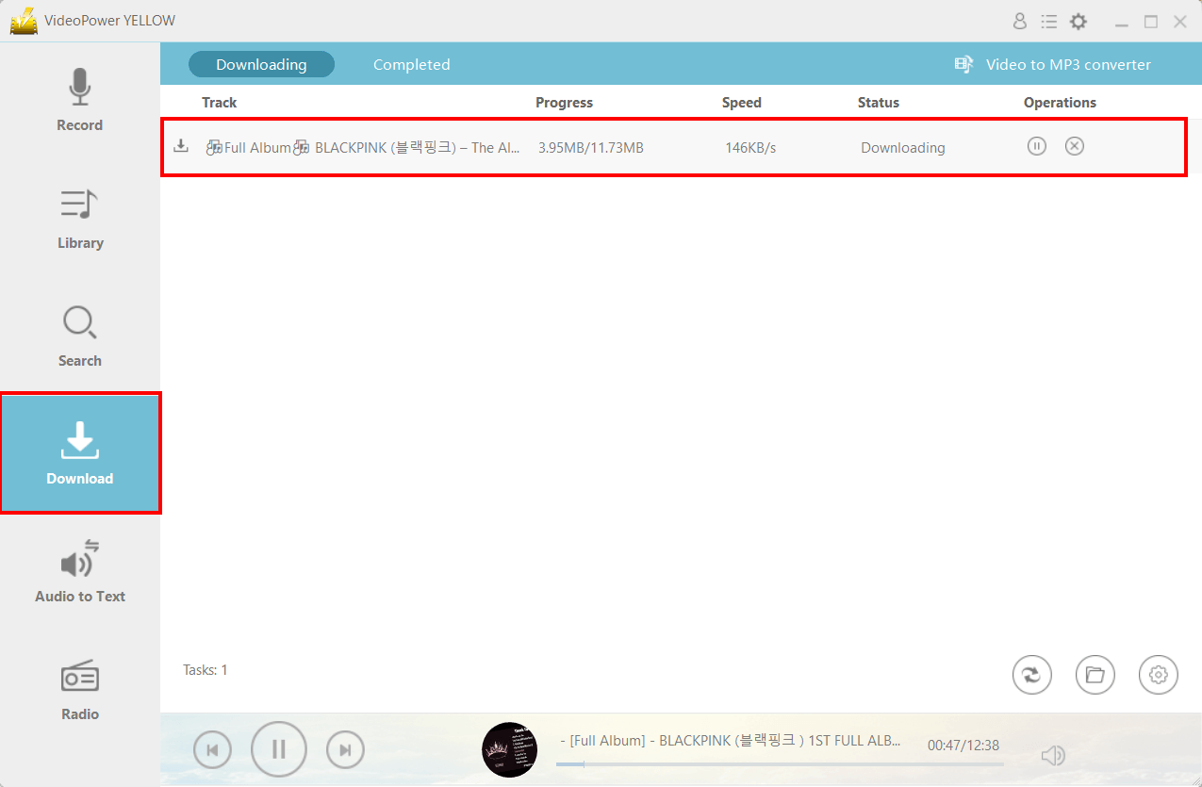Screen dimensions: 1202x787
Task: Maximize the VideoPower YELLOW window
Action: click(x=1151, y=22)
